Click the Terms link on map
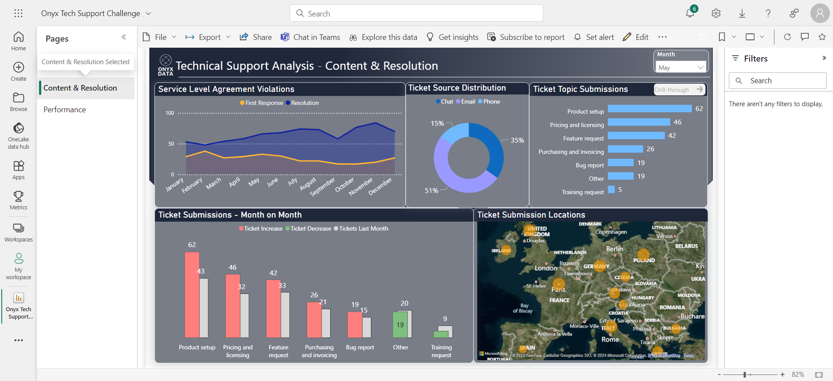 click(689, 355)
